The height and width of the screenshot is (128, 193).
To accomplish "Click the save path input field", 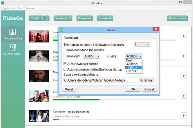I will [100, 80].
